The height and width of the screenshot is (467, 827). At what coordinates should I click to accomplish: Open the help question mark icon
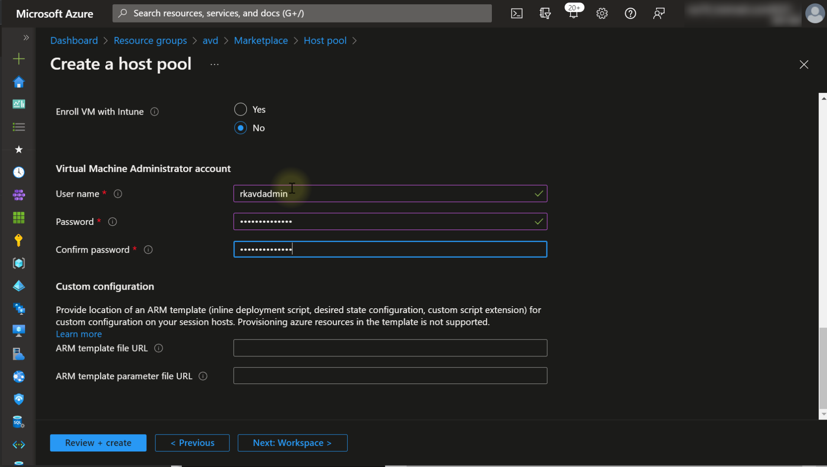pyautogui.click(x=630, y=13)
